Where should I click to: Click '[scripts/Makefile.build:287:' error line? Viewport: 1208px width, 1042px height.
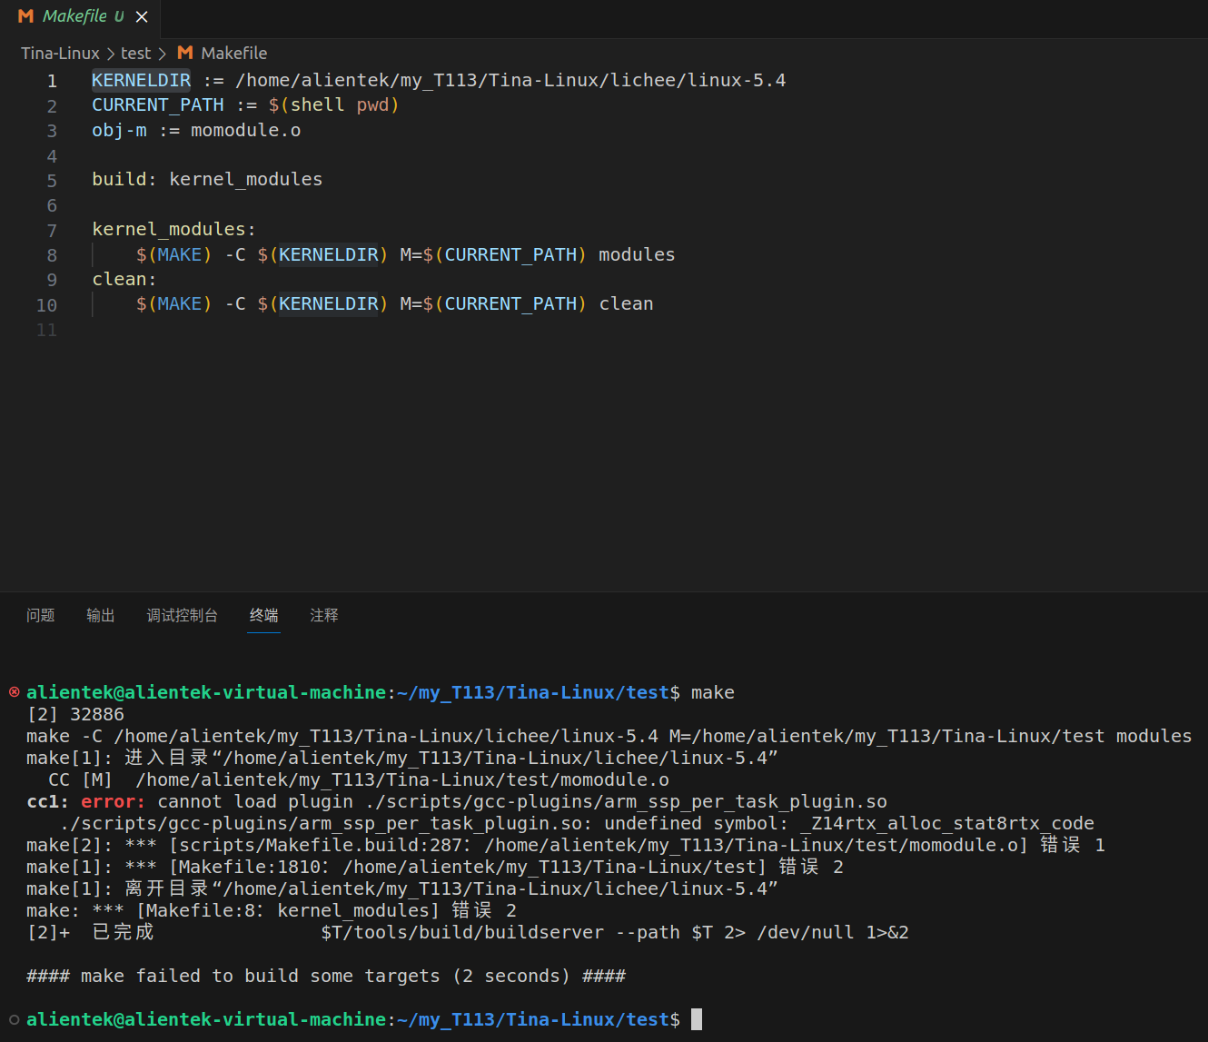pos(566,845)
